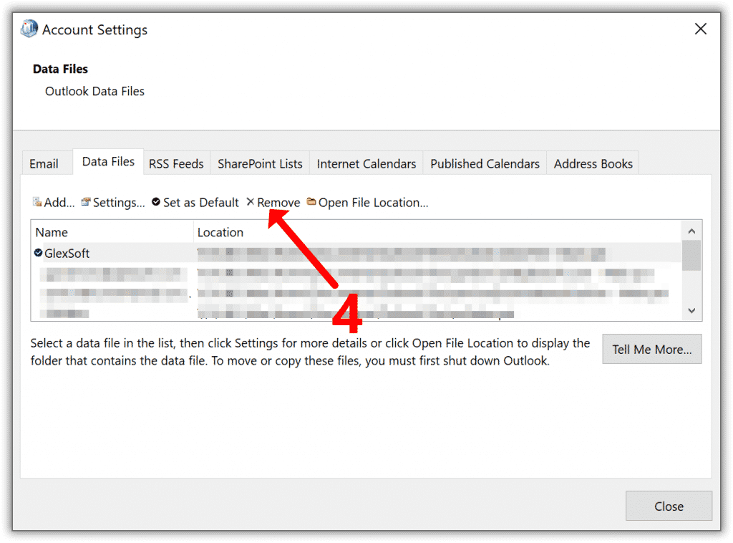The height and width of the screenshot is (543, 733).
Task: Open the RSS Feeds tab
Action: tap(176, 164)
